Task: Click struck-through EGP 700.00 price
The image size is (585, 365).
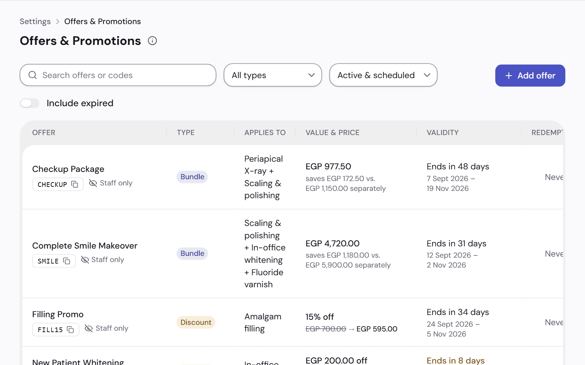Action: pyautogui.click(x=326, y=329)
